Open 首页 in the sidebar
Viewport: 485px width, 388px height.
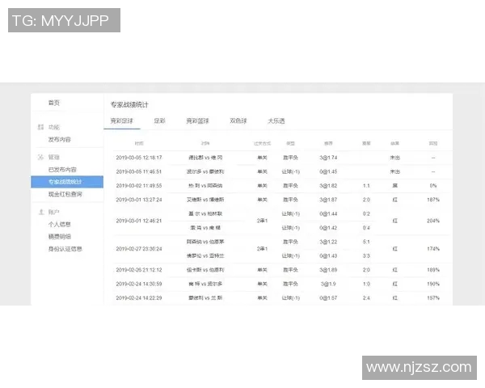click(53, 103)
